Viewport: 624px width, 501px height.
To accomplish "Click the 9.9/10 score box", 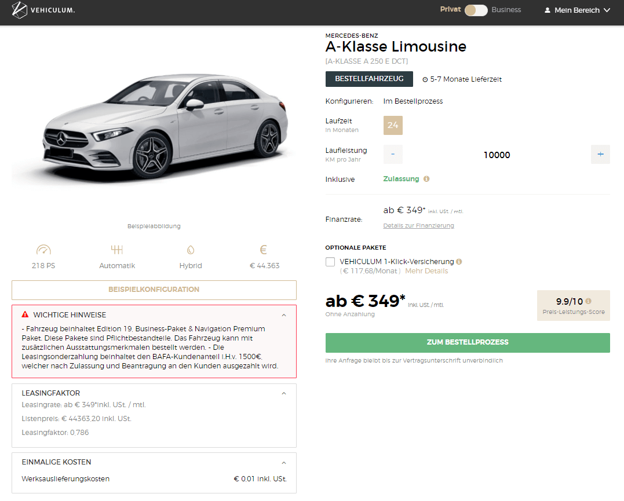I will click(x=574, y=305).
